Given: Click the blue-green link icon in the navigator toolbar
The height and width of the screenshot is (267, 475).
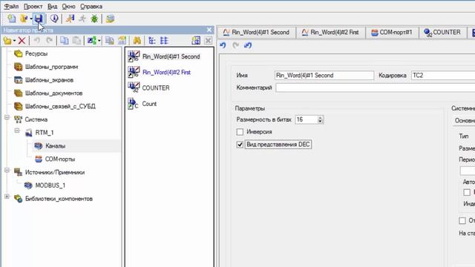Looking at the screenshot, I should pyautogui.click(x=91, y=40).
